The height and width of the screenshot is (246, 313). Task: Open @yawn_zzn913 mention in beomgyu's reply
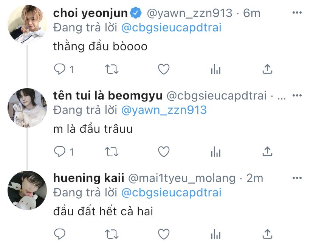[164, 110]
